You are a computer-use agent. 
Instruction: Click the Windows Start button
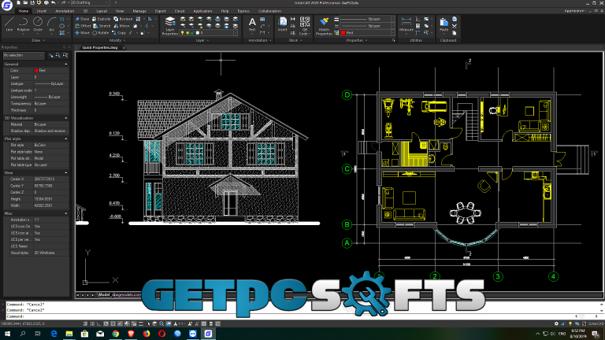7,334
